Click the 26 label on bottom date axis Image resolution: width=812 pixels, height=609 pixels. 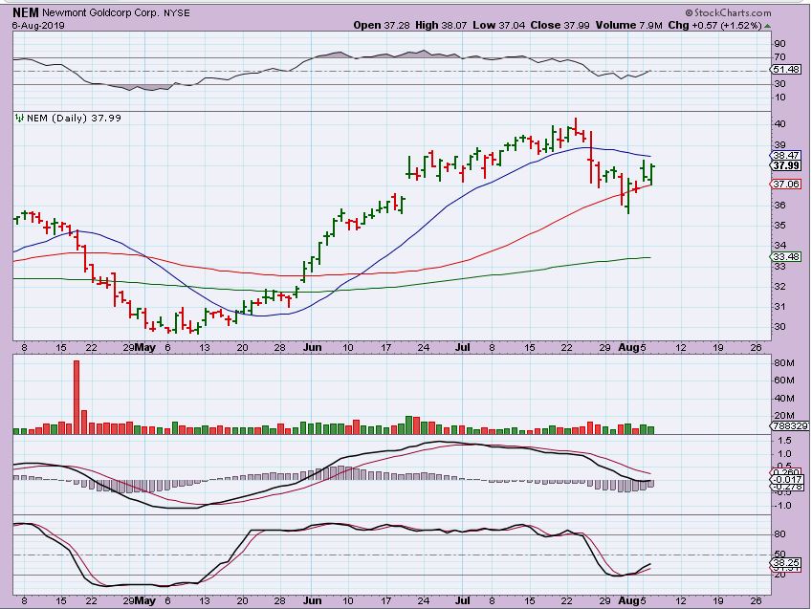(x=757, y=600)
